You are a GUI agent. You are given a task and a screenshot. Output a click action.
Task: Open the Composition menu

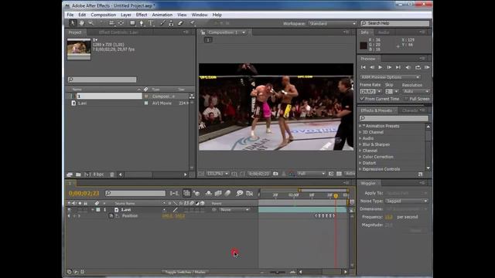click(103, 15)
